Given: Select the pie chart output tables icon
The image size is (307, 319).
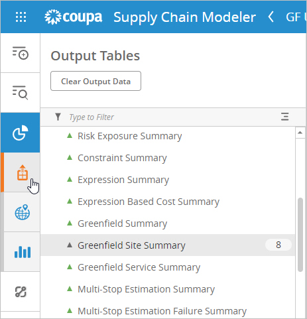Looking at the screenshot, I should point(20,133).
